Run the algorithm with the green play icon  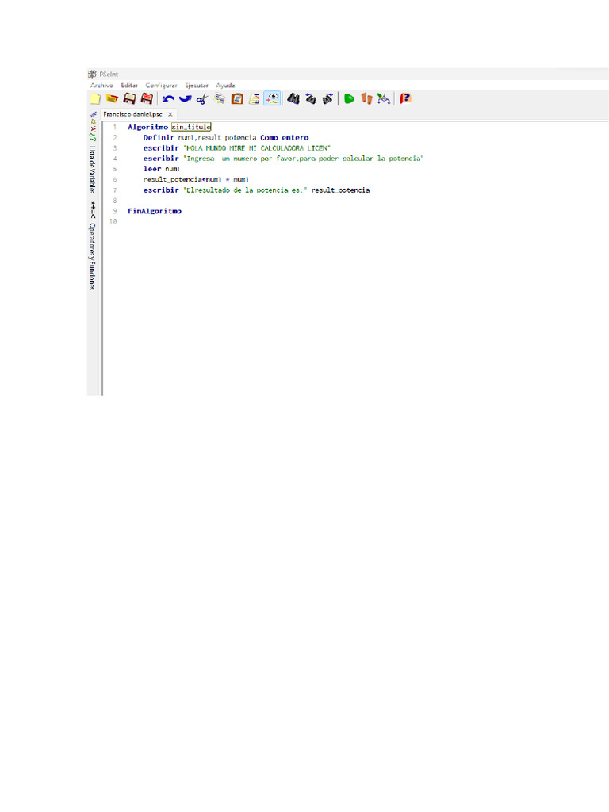tap(350, 98)
